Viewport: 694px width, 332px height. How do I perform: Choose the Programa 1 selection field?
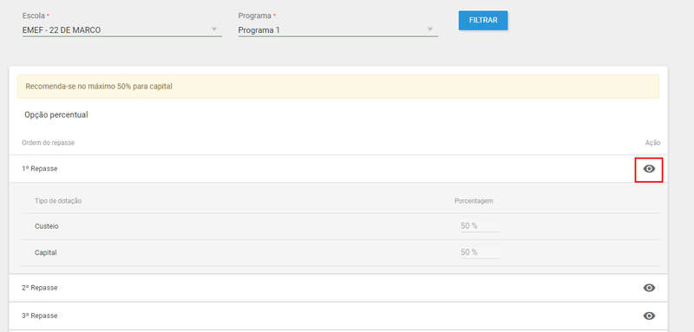[x=338, y=30]
